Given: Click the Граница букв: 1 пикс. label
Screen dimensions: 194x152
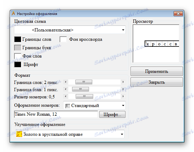Looking at the screenshot, I should (36, 90).
